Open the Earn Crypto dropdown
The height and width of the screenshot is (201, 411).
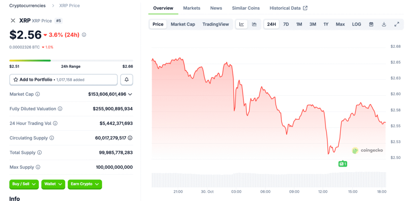coord(85,184)
